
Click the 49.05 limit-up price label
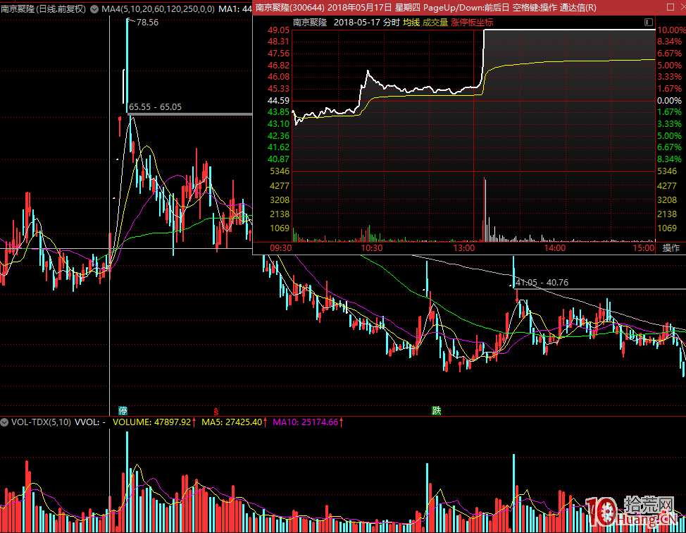(x=279, y=30)
